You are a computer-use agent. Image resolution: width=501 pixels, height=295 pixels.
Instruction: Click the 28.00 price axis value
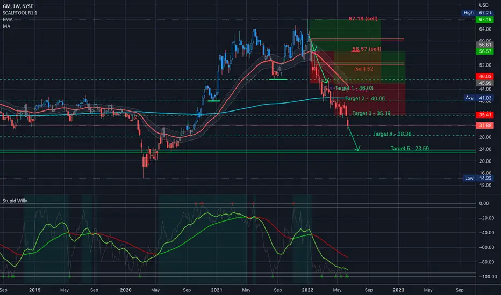click(x=485, y=137)
